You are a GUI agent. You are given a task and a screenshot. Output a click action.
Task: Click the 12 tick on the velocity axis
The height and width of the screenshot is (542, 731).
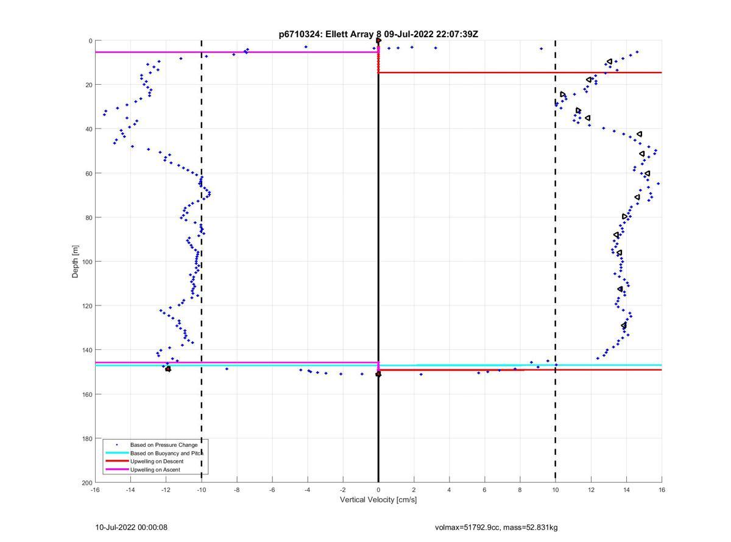click(591, 490)
